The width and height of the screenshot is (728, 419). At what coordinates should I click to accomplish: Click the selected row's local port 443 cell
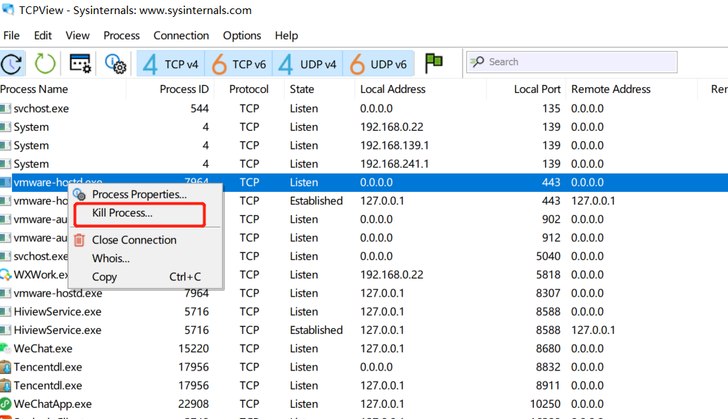(x=551, y=182)
